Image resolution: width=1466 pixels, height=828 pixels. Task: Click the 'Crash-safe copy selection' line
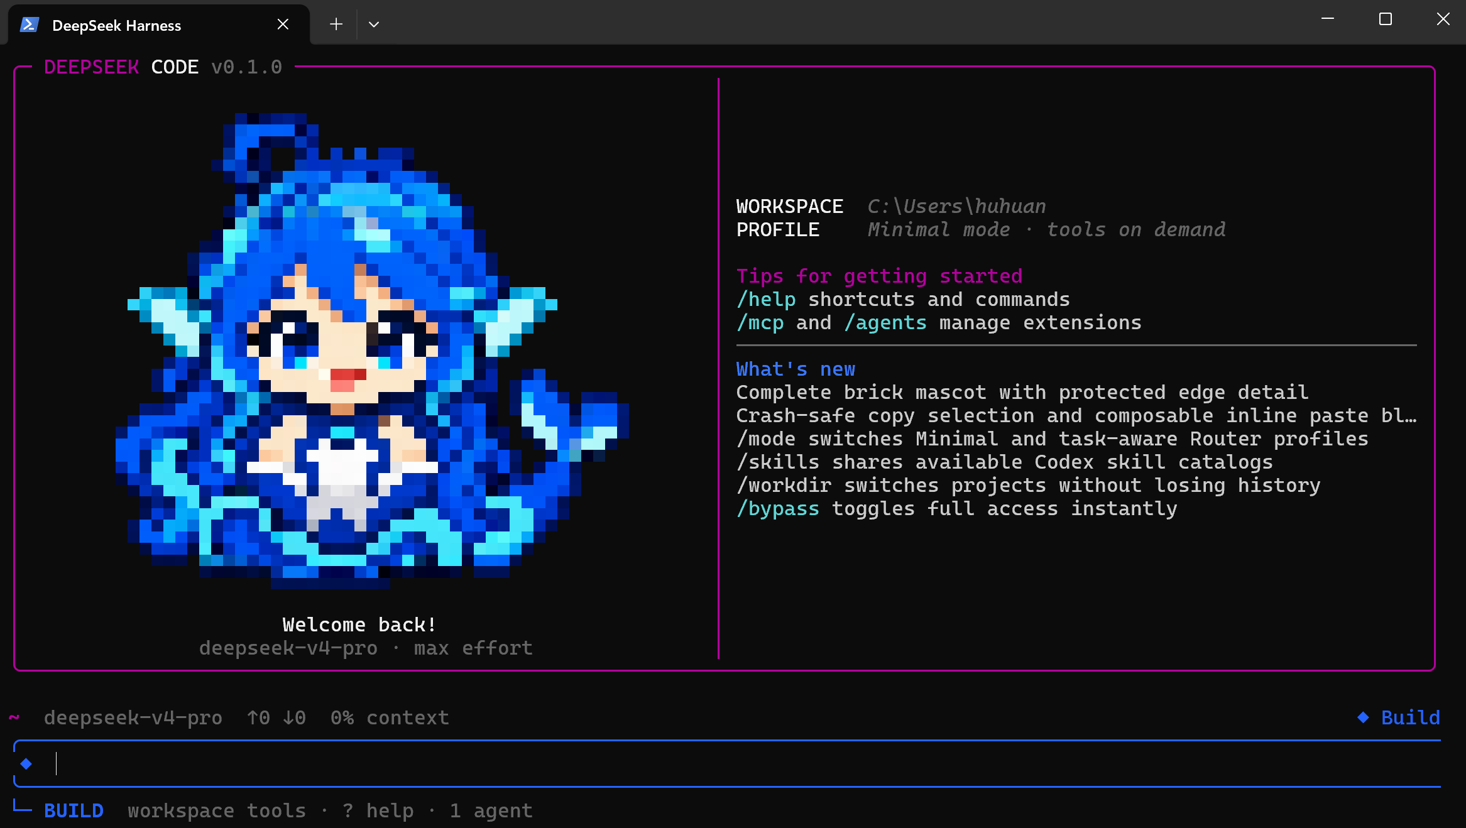click(x=1076, y=416)
